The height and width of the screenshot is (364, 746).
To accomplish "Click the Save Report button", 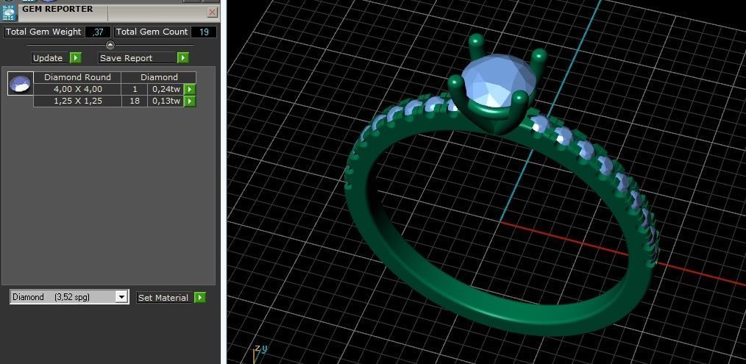I will pos(138,58).
